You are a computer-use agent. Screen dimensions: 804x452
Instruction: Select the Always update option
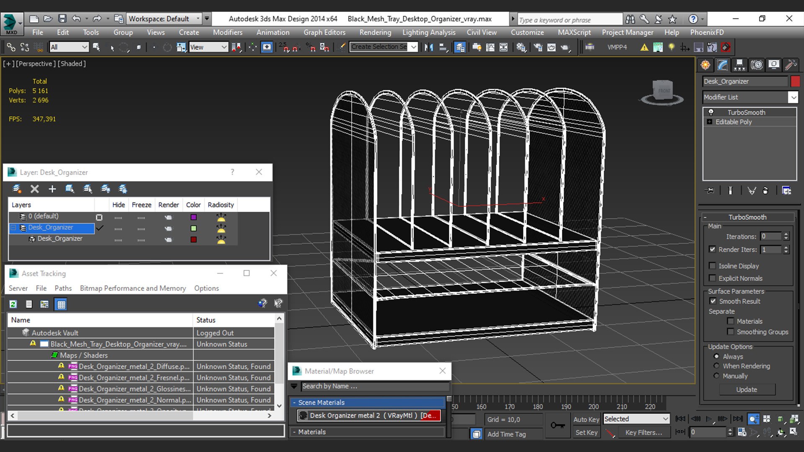[716, 356]
